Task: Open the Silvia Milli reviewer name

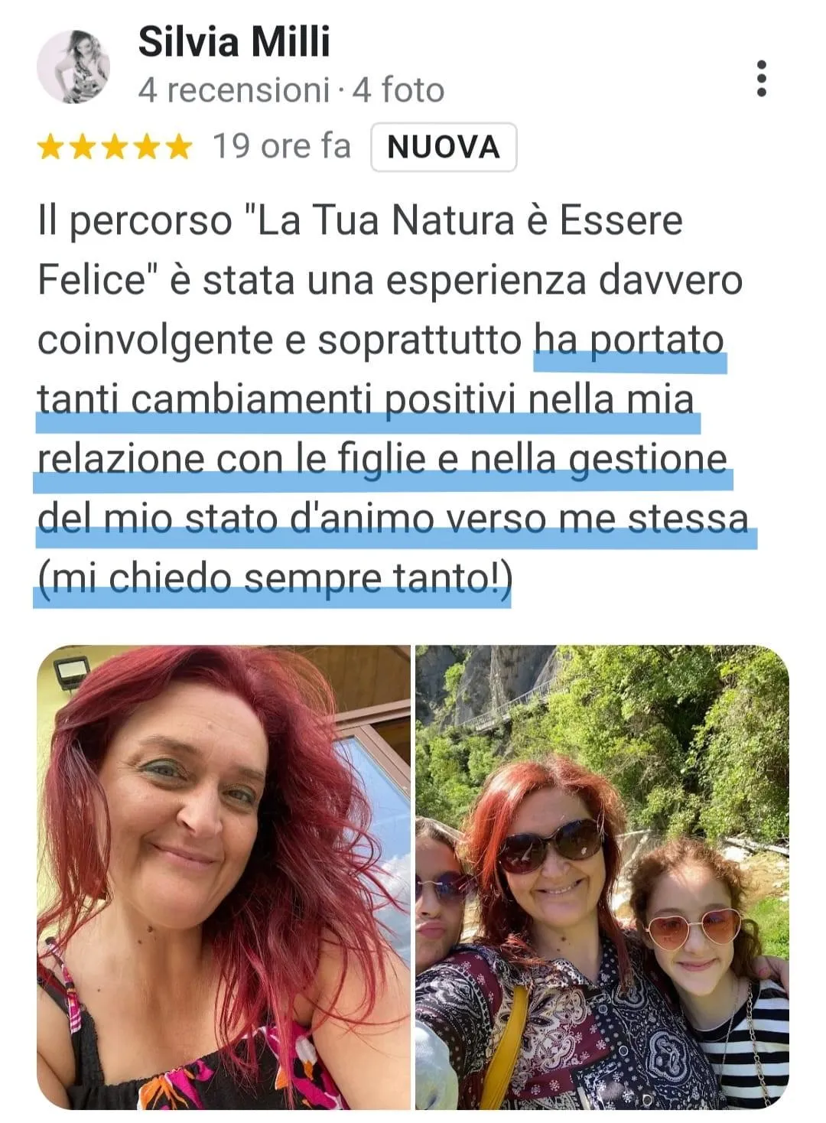Action: [x=234, y=42]
